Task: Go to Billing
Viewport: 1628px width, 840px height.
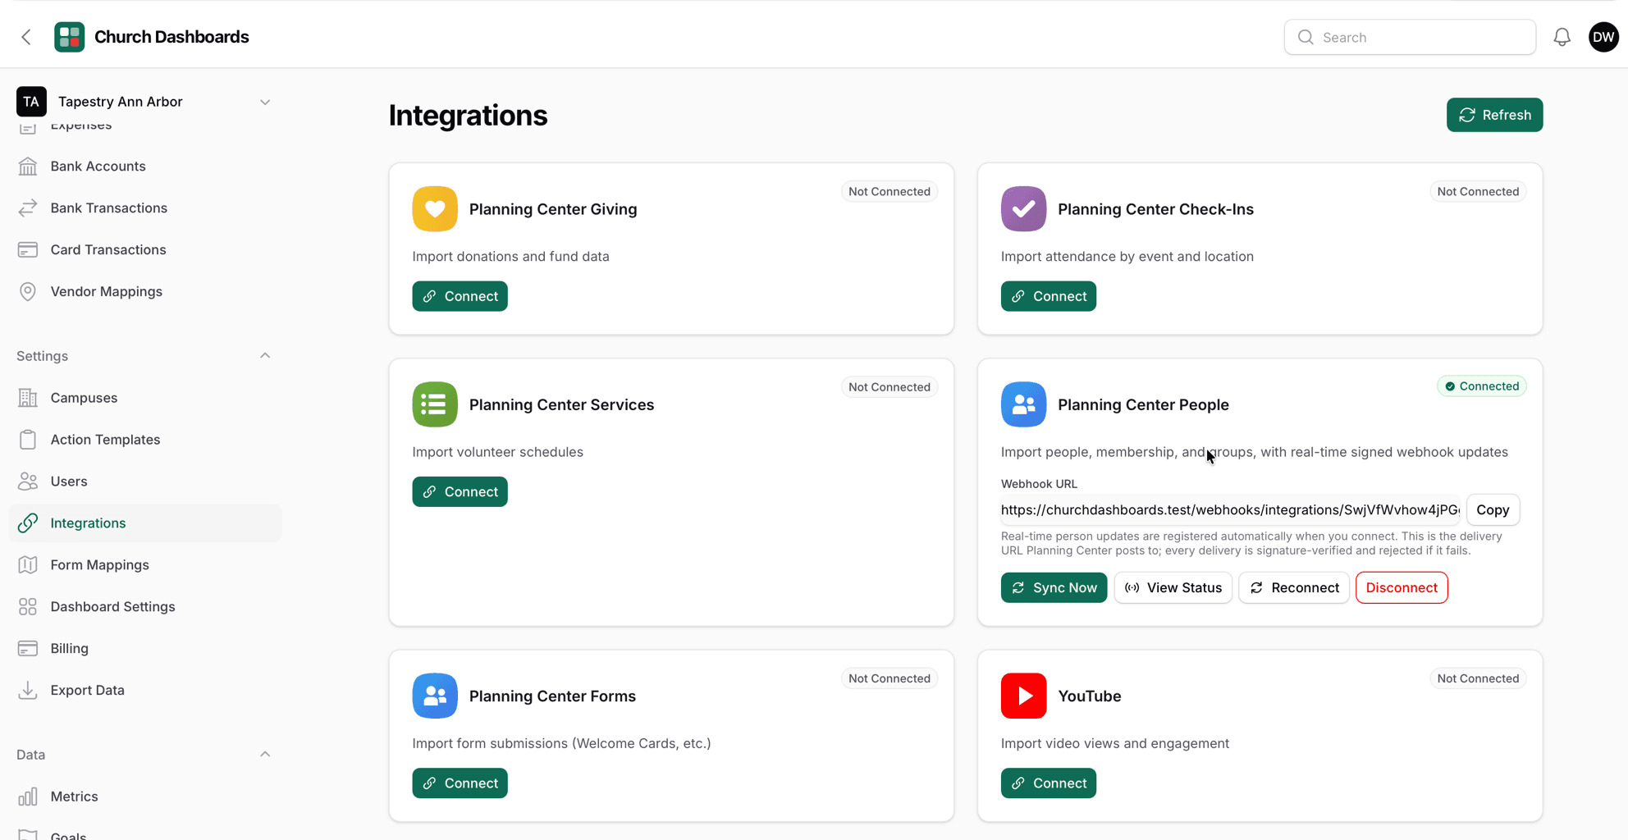Action: (x=145, y=649)
